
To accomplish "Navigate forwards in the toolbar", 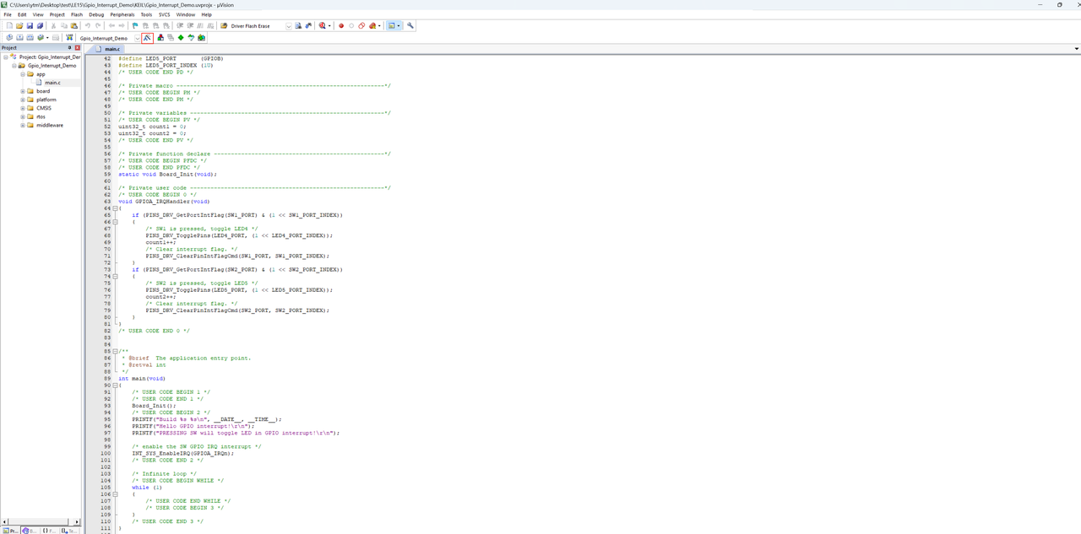I will pyautogui.click(x=122, y=26).
